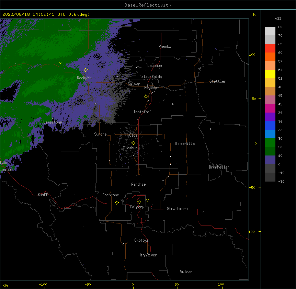Select the bright yellow 51-54 dBZ swatch
Image resolution: width=296 pixels, height=289 pixels.
(x=270, y=74)
